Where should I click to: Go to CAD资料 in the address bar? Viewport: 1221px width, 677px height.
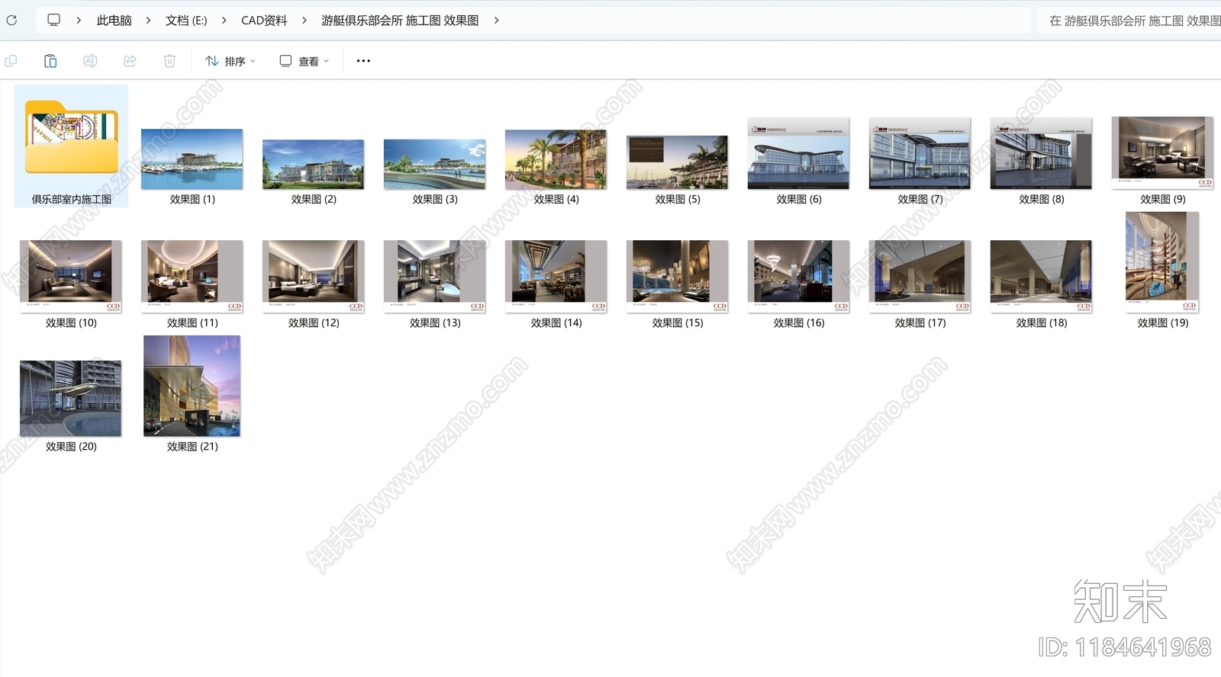pos(264,21)
